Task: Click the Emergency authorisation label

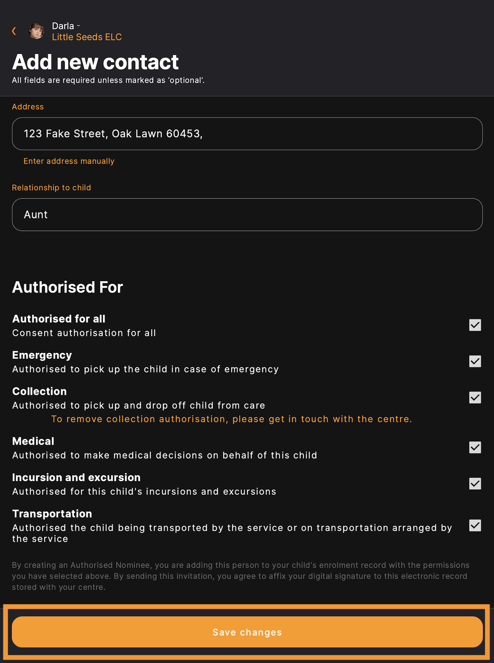Action: pos(42,355)
